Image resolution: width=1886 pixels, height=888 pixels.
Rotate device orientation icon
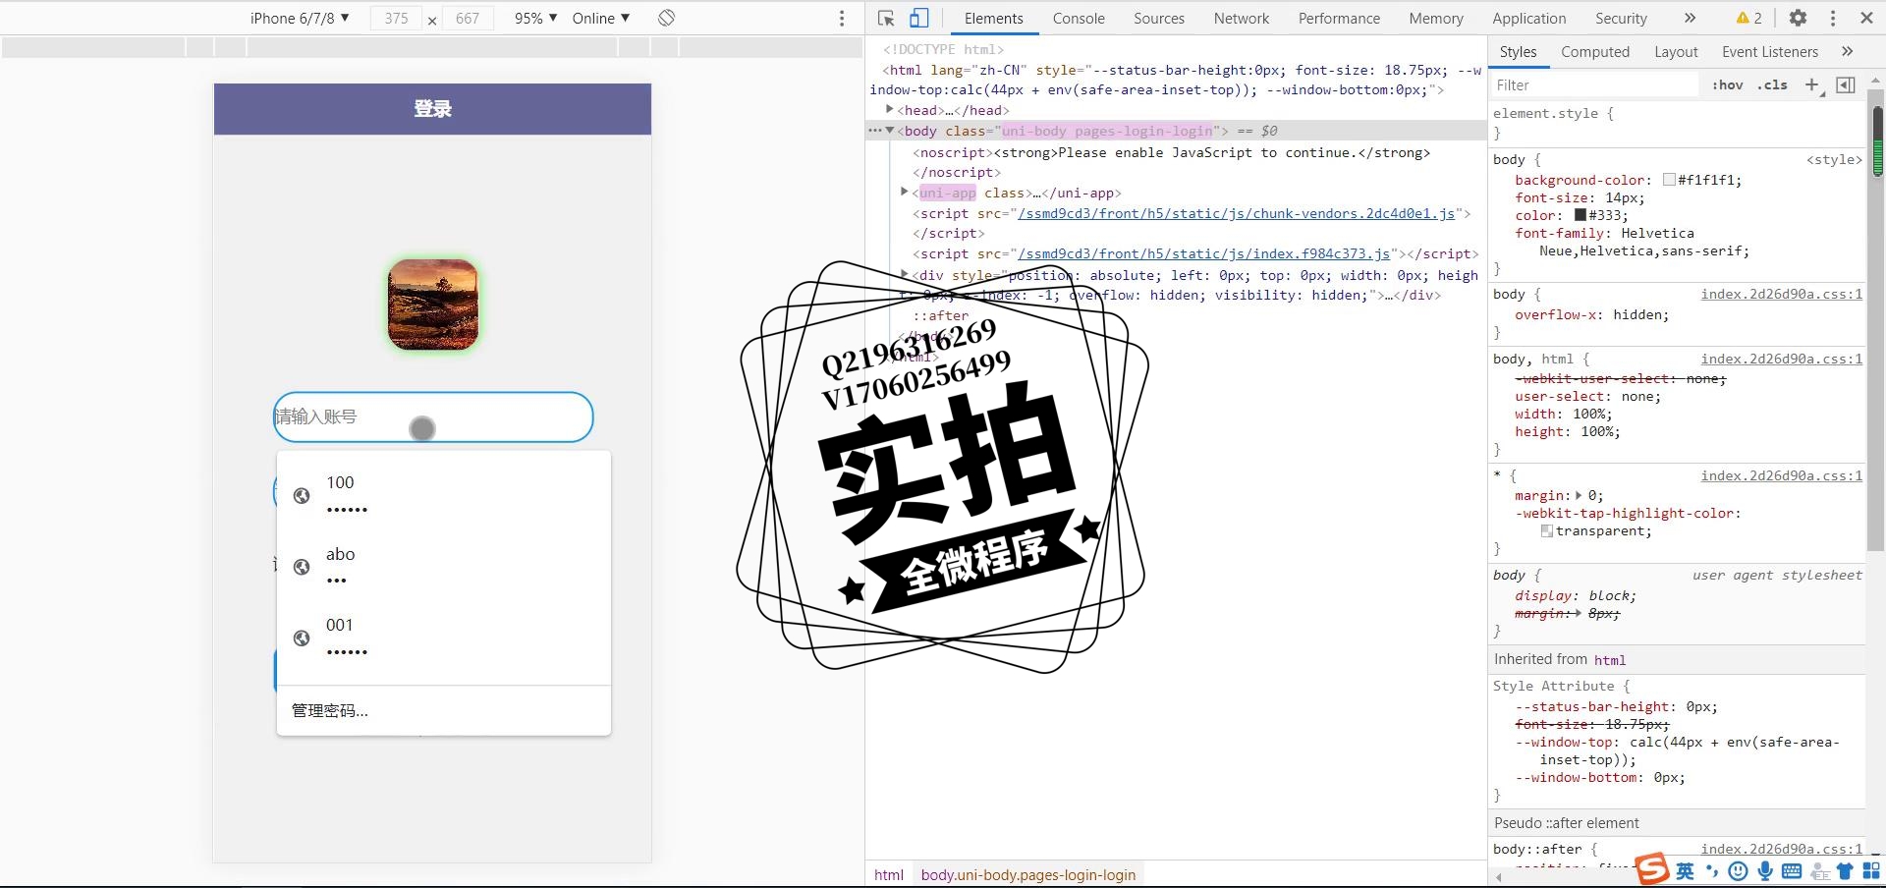pos(666,18)
